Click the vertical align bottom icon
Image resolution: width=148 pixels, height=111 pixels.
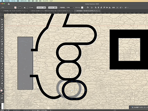[110, 7]
